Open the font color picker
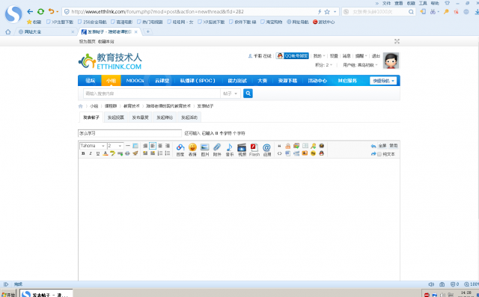This screenshot has height=297, width=479. pos(105,153)
